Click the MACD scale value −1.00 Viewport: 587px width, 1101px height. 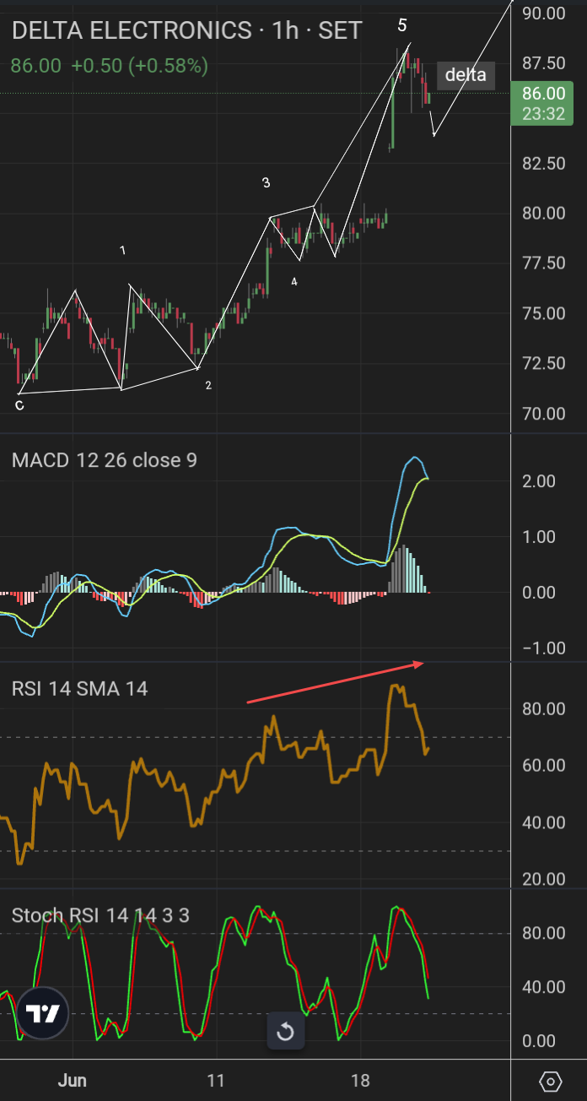(x=543, y=648)
